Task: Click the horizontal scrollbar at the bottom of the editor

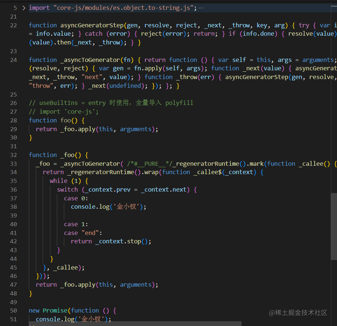Action: [x=135, y=324]
